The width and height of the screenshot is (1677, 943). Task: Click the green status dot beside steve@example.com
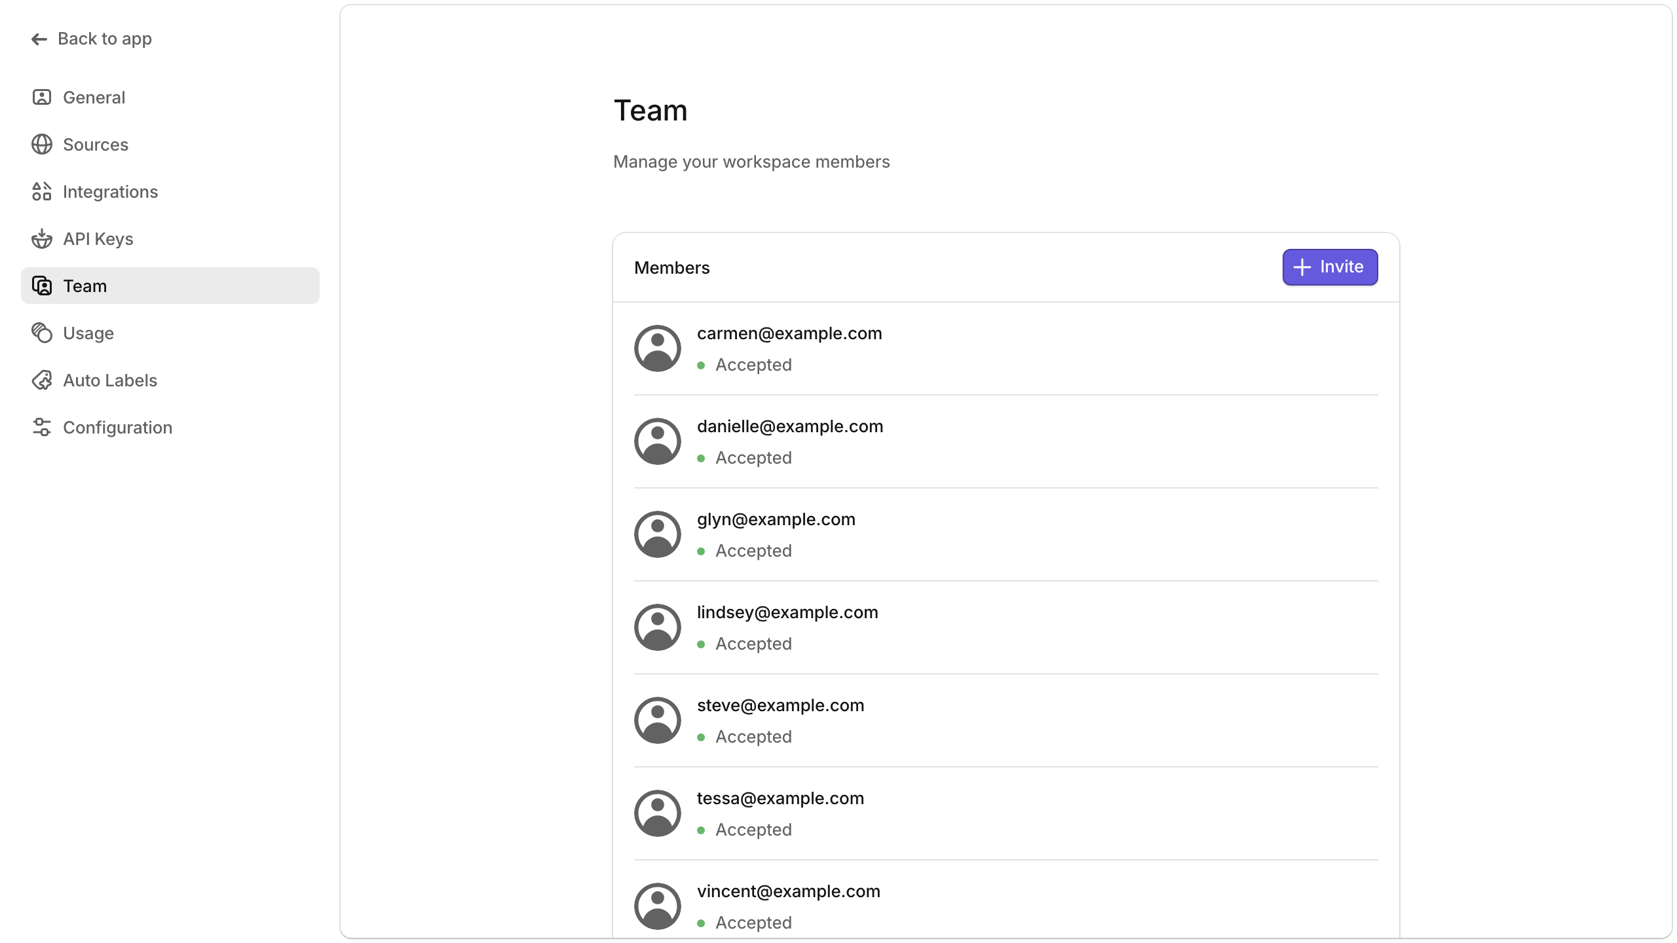coord(702,737)
